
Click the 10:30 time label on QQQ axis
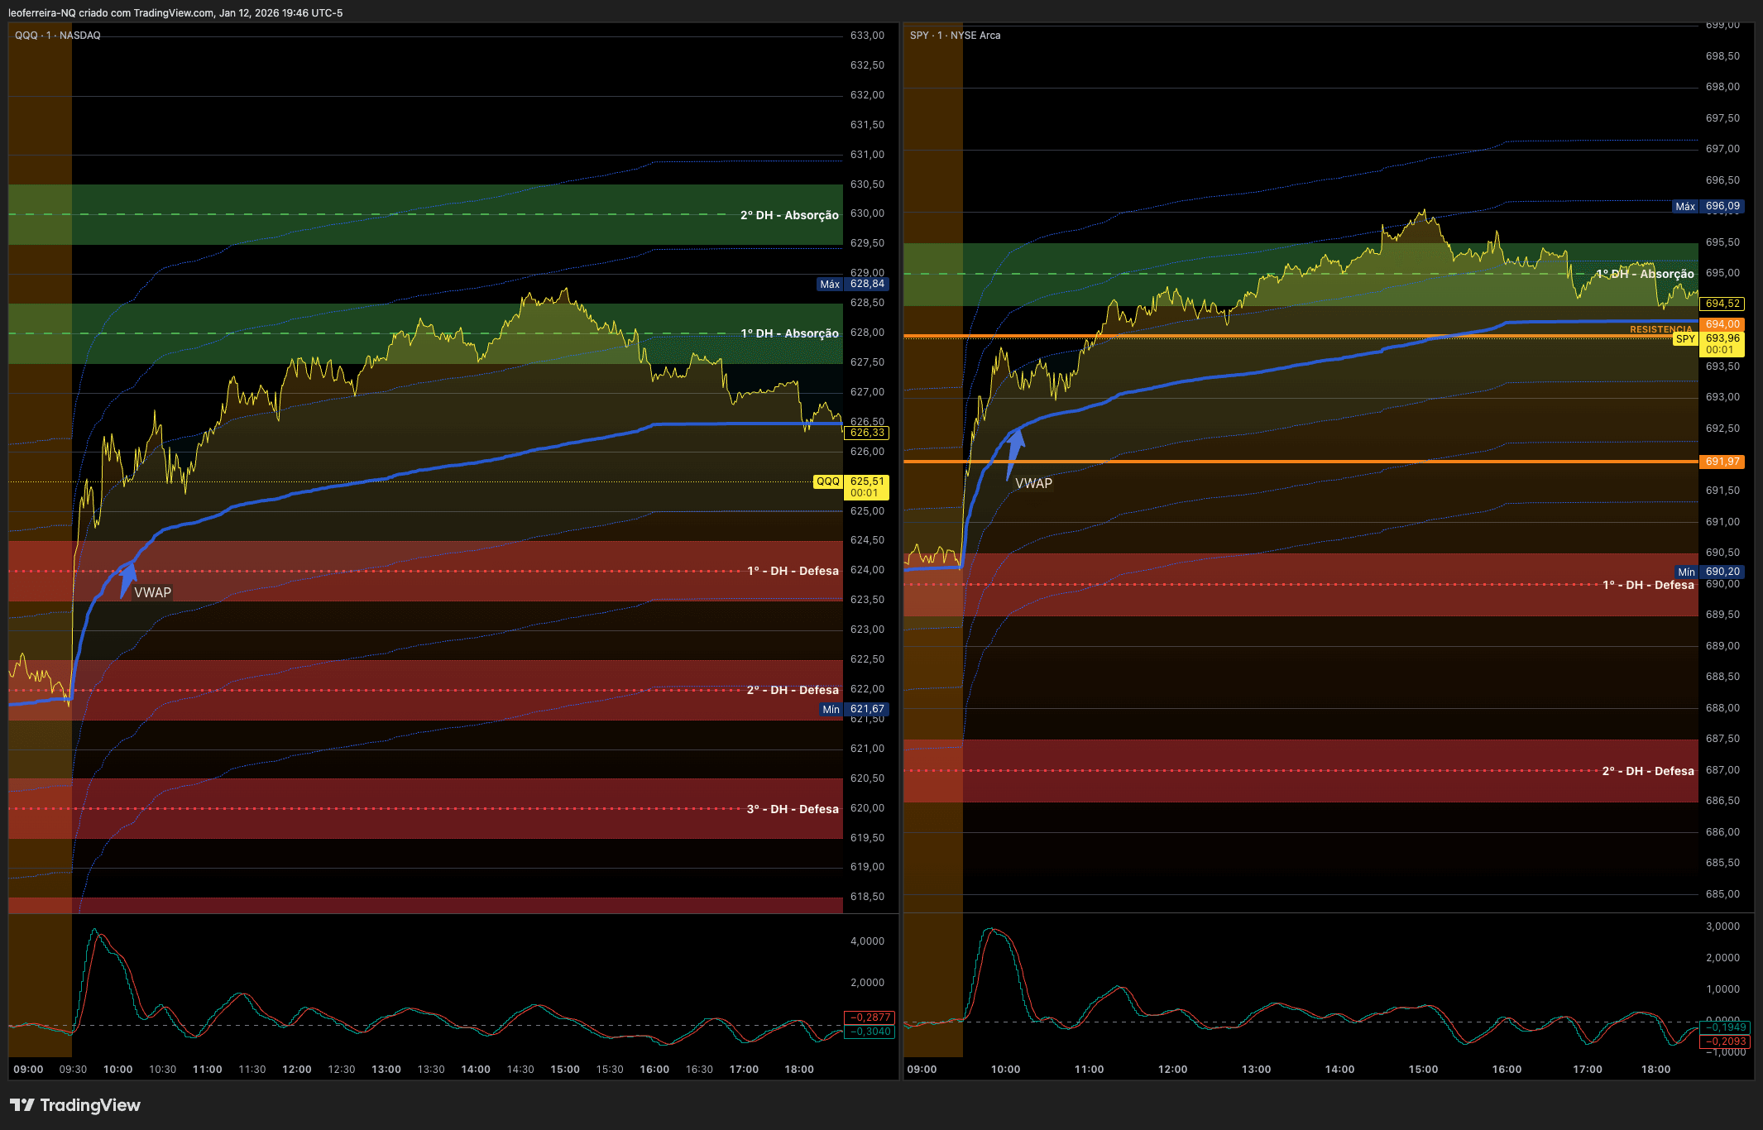(x=162, y=1070)
